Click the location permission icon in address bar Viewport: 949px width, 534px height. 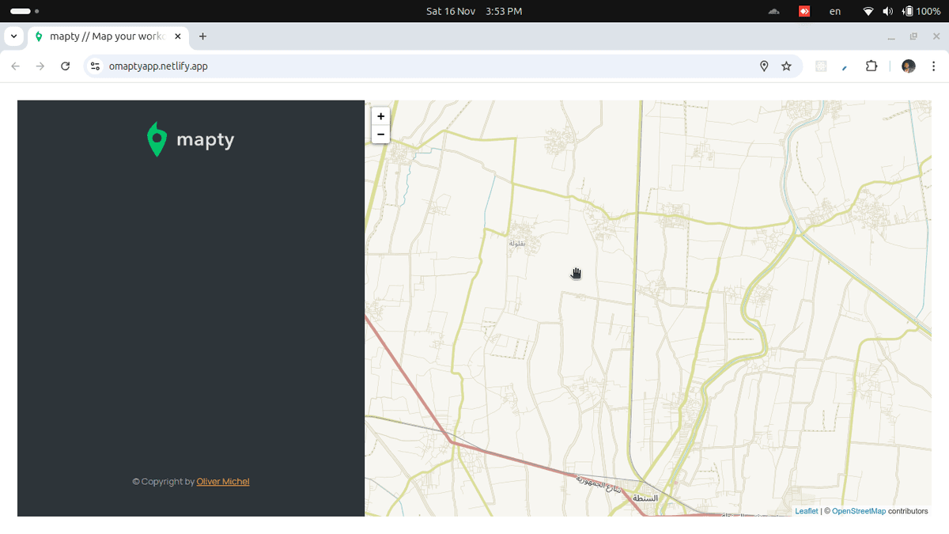(764, 66)
